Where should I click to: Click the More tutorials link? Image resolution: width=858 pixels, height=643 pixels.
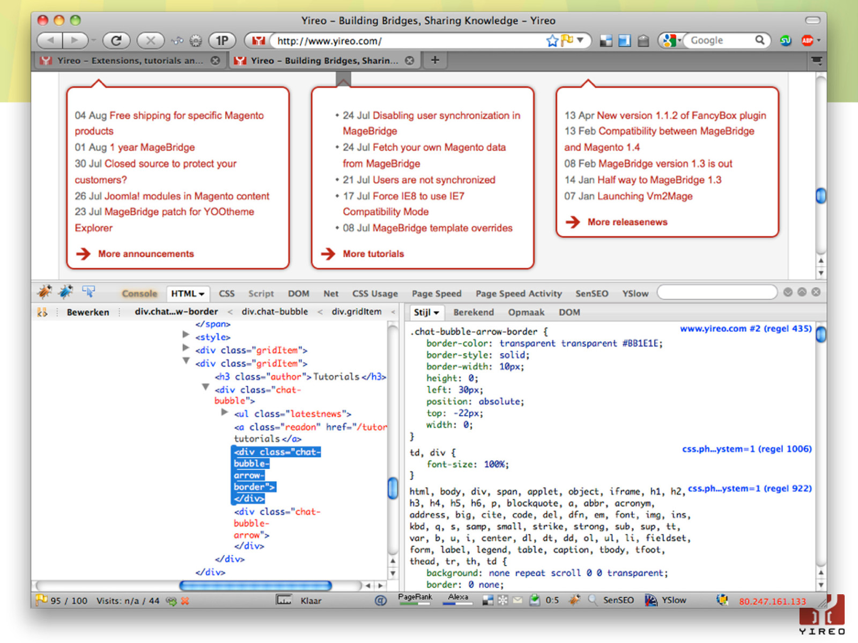373,254
